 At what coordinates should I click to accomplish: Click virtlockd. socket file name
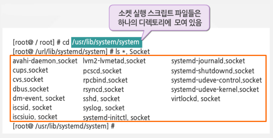pos(196,99)
